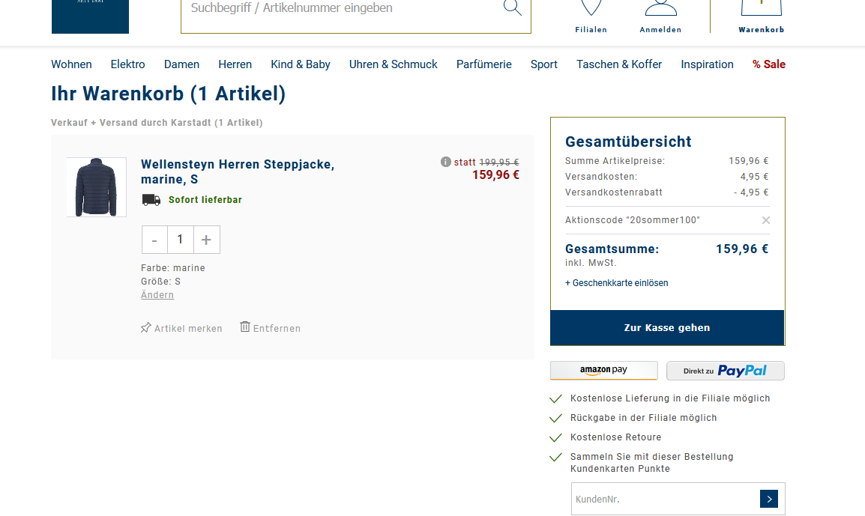
Task: Click the Wellensteyn jacket thumbnail
Action: click(x=96, y=187)
